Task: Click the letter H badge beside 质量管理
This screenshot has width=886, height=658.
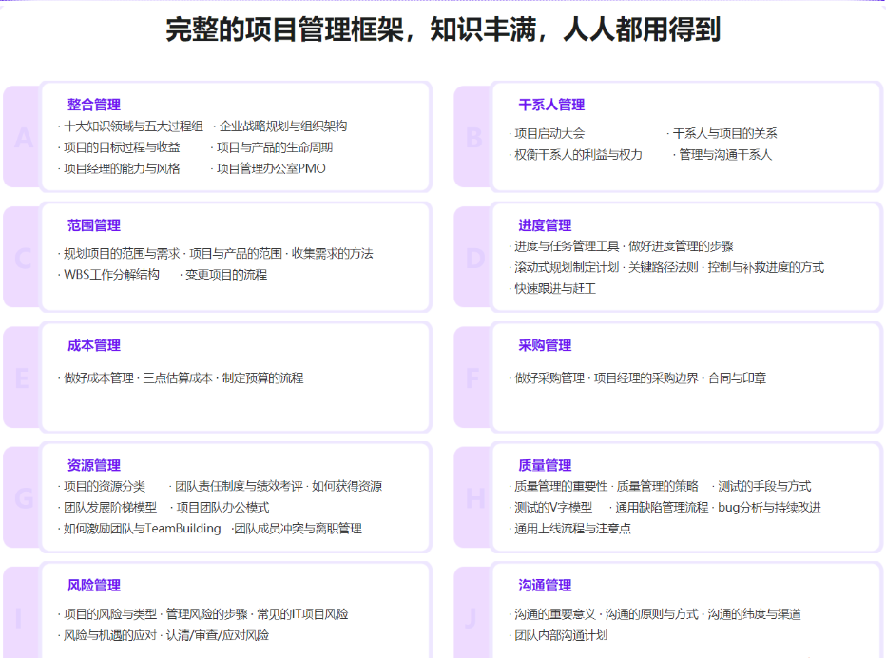Action: point(473,498)
